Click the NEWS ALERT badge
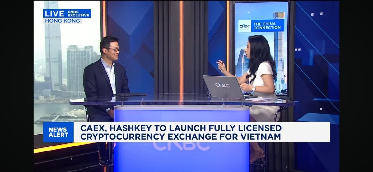 click(x=58, y=132)
